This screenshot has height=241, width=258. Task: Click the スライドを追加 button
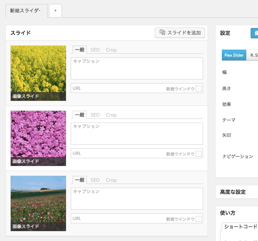click(x=180, y=33)
